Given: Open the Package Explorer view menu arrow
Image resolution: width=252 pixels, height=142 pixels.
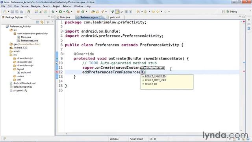Looking at the screenshot, I should click(x=52, y=22).
